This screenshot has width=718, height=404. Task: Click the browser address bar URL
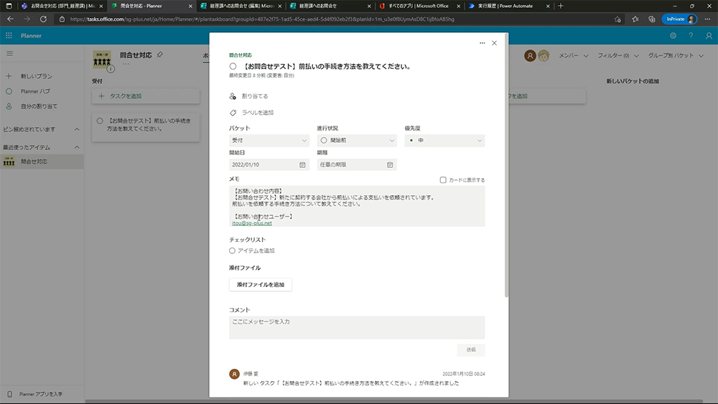(262, 19)
